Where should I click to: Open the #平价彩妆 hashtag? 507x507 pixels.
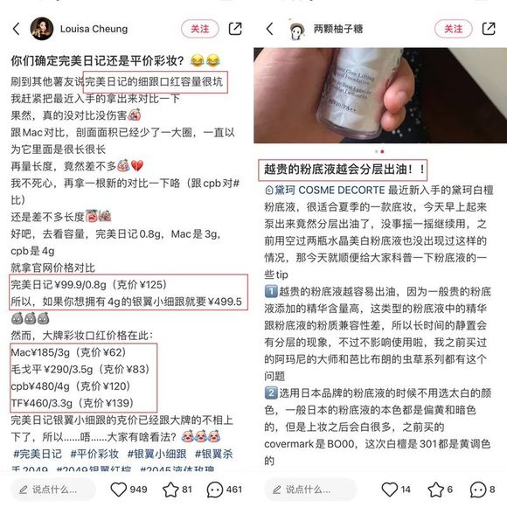coord(94,454)
